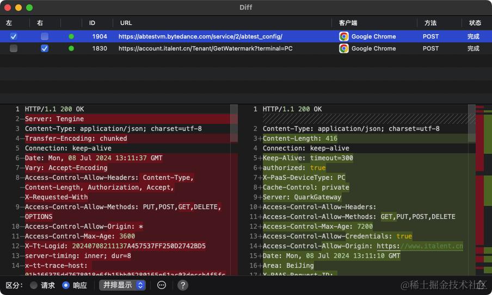492x295 pixels.
Task: Click 'Keep-Alive: timeout=300' line
Action: [x=308, y=158]
